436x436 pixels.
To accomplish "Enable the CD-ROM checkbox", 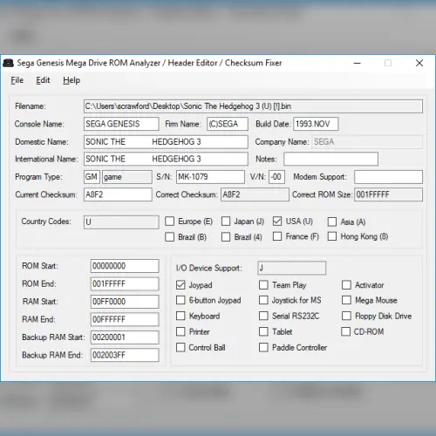I will tap(346, 331).
